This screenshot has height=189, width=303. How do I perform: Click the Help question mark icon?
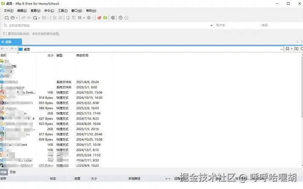121,18
